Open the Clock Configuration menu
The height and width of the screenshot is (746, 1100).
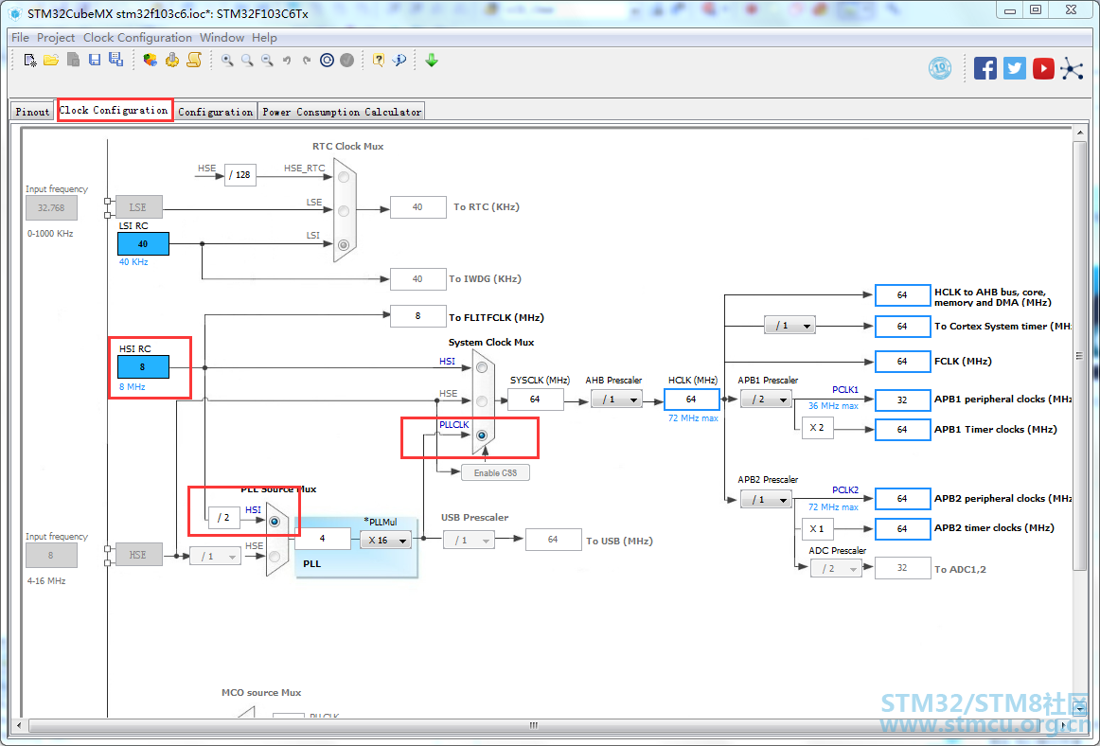pos(137,37)
